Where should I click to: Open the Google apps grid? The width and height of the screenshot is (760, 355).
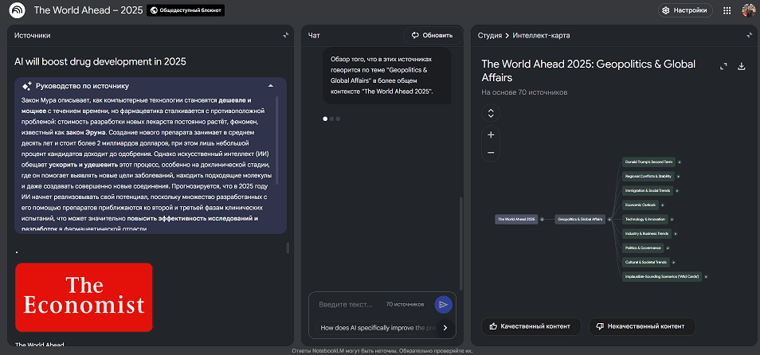click(727, 10)
